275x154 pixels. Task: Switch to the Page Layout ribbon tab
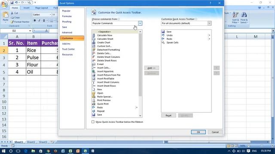point(42,8)
